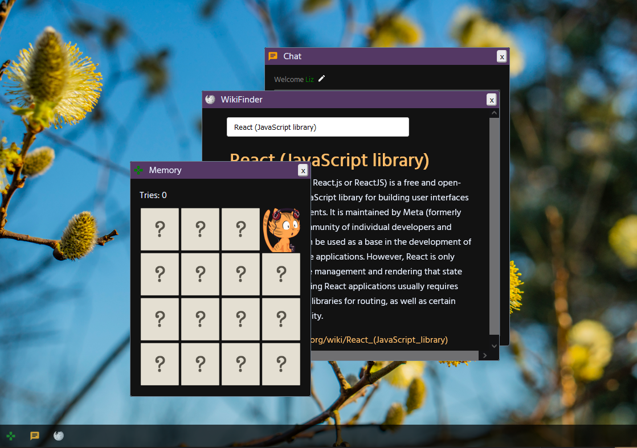This screenshot has width=637, height=448.
Task: Flip the bottom-left memory card
Action: pos(160,364)
